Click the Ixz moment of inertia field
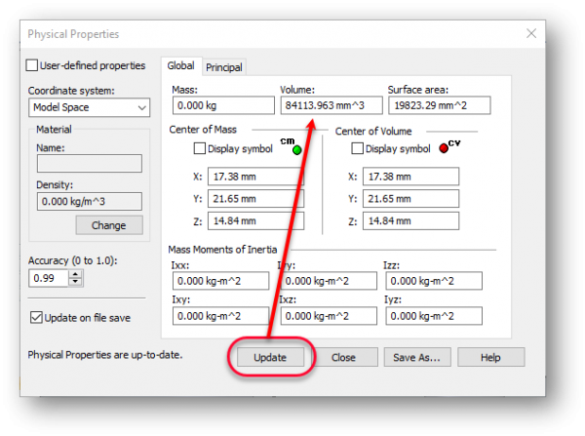The width and height of the screenshot is (585, 436). [x=329, y=316]
